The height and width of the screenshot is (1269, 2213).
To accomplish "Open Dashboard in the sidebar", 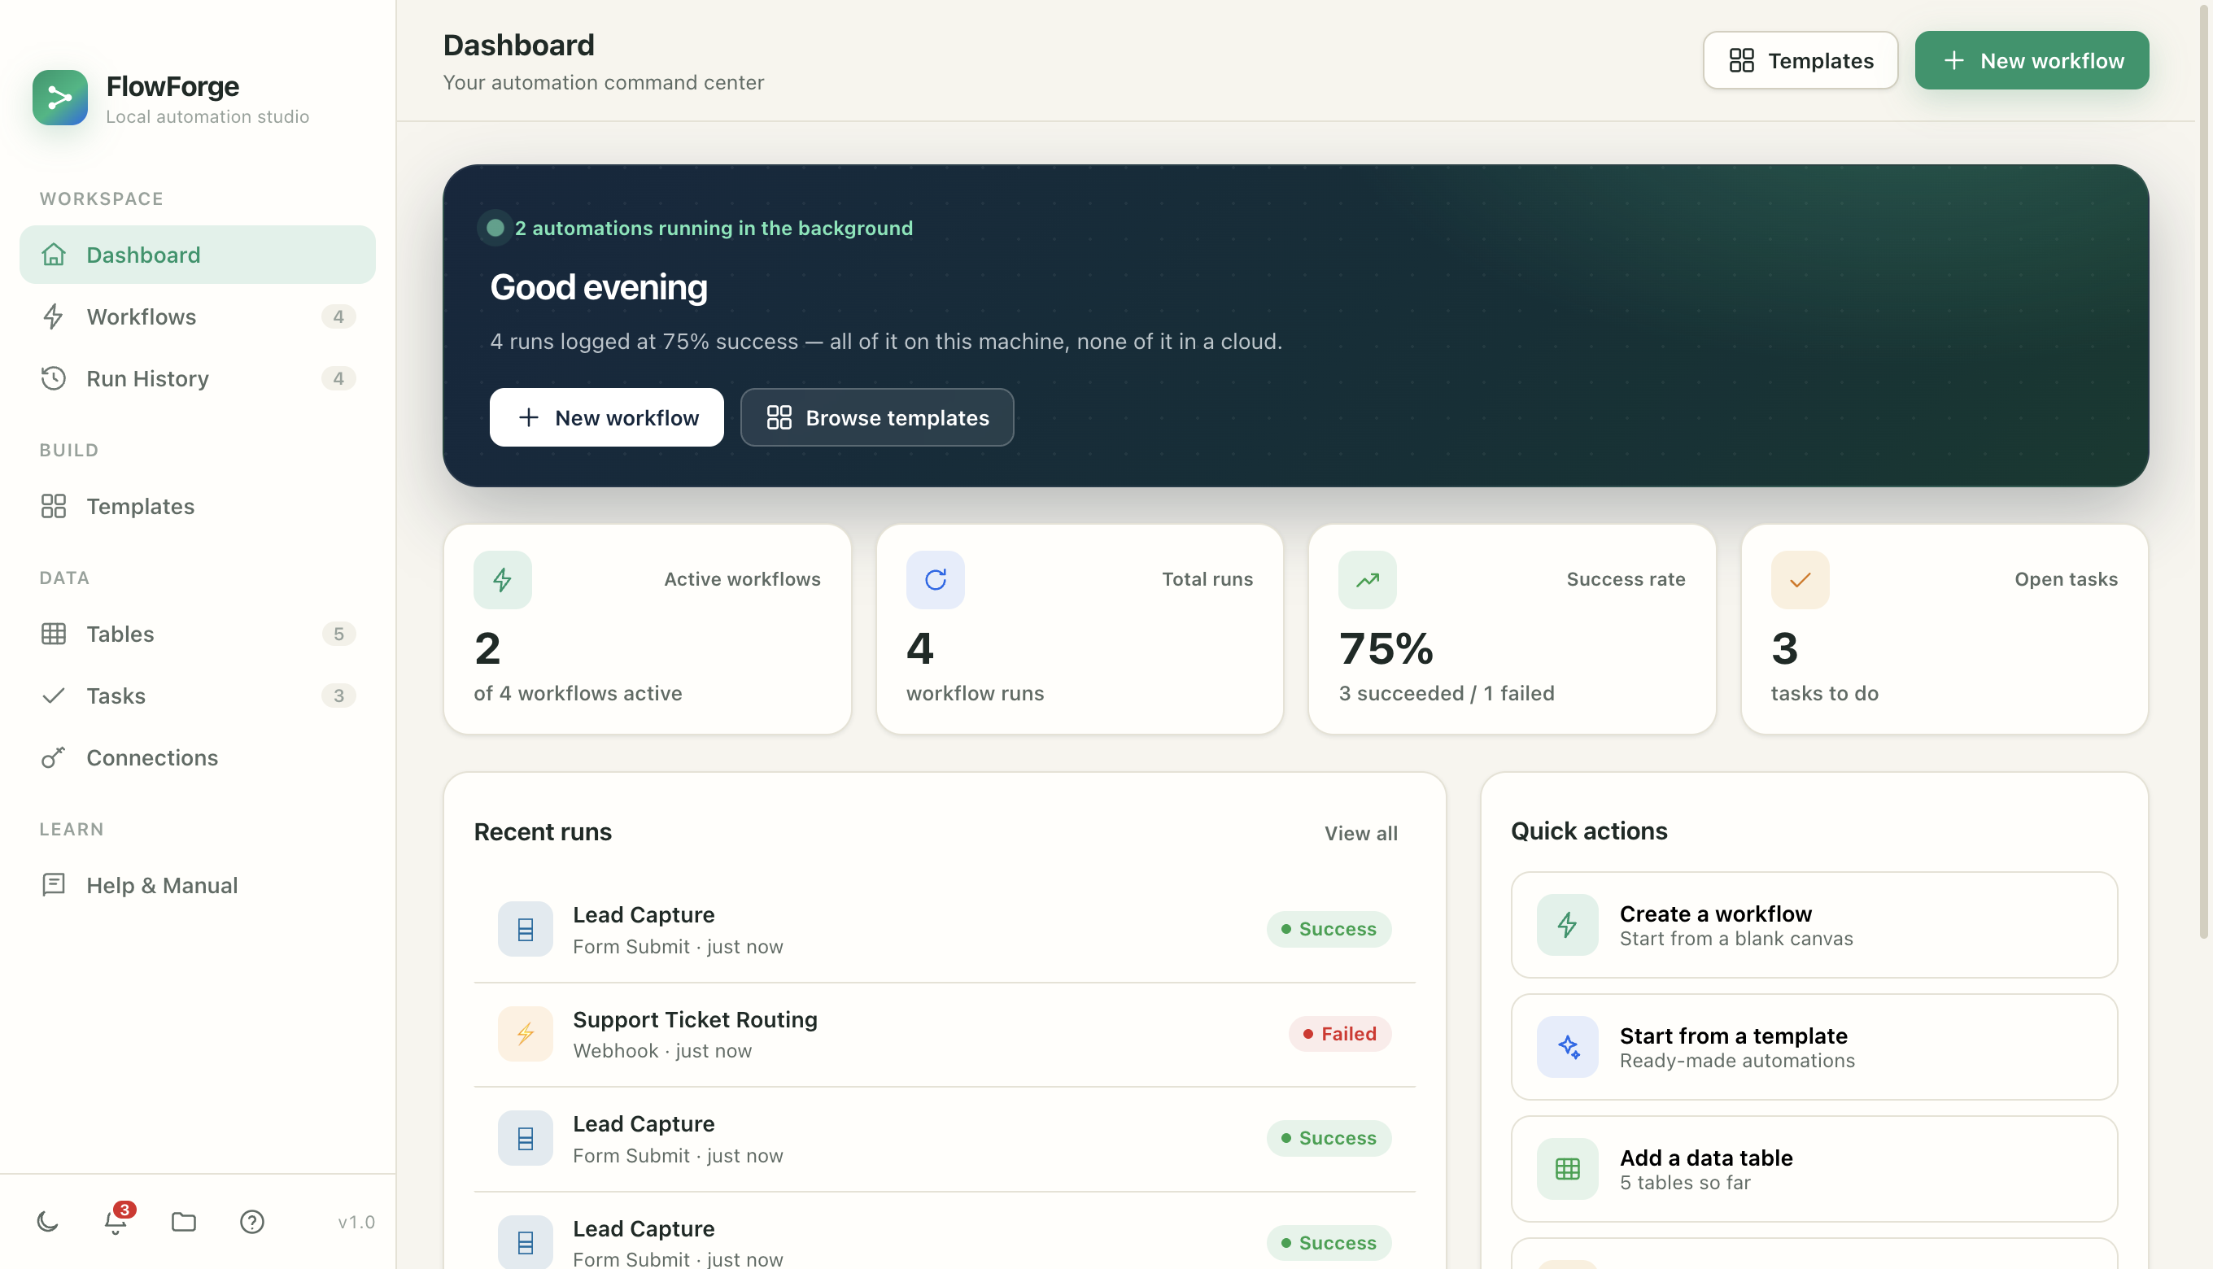I will (x=198, y=255).
